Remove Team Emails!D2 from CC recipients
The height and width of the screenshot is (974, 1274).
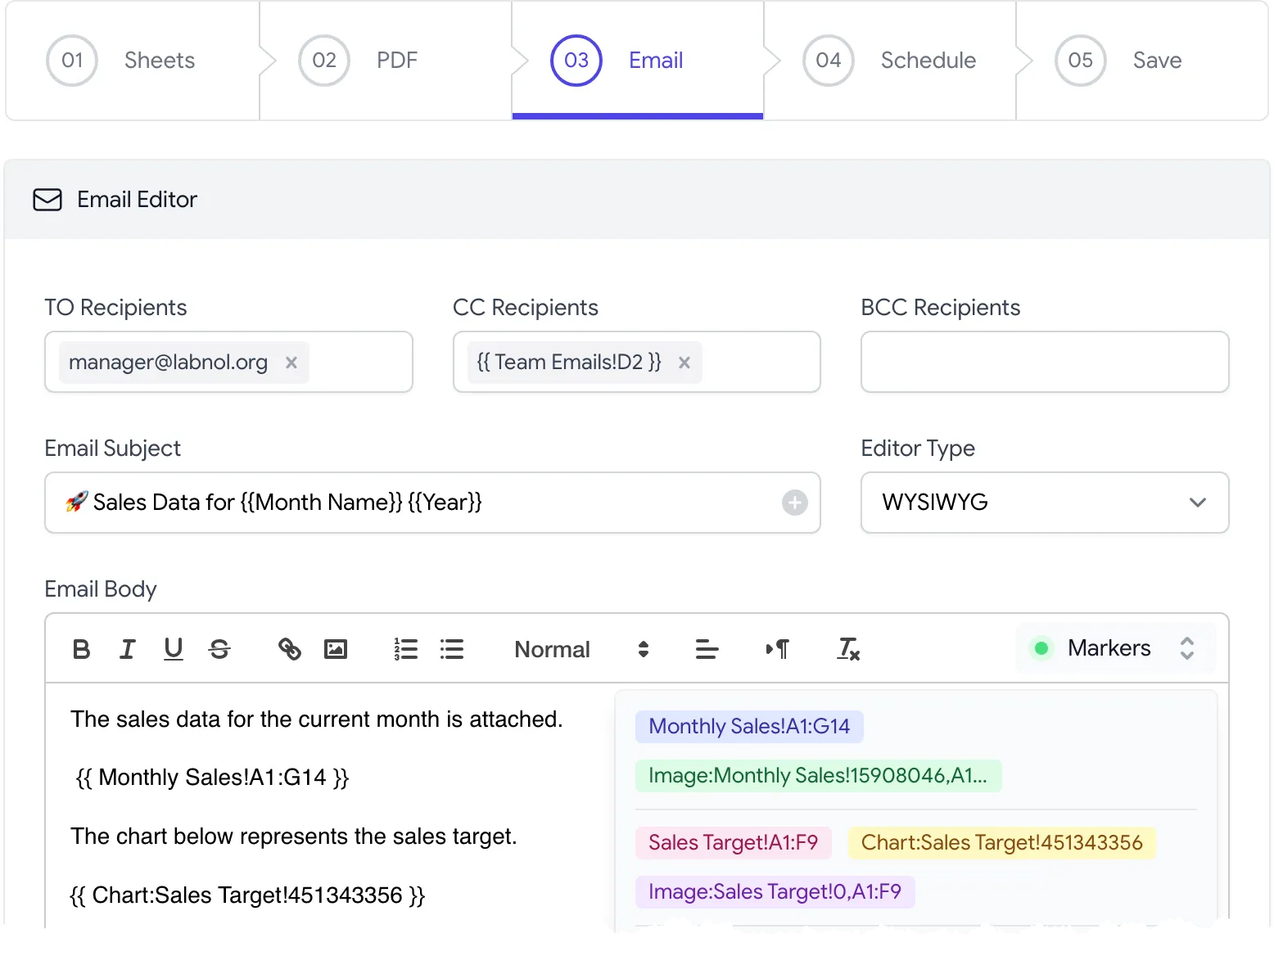click(x=684, y=363)
